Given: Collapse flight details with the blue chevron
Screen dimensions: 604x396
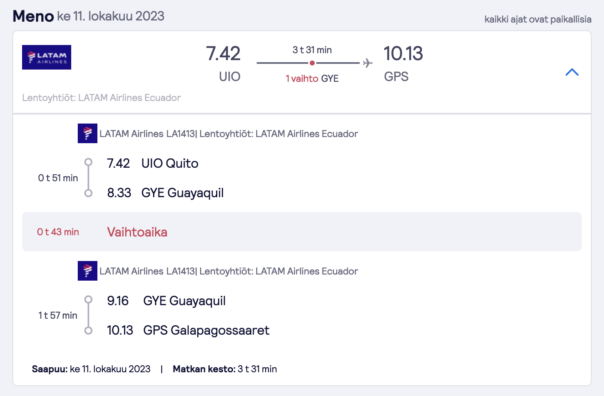Looking at the screenshot, I should coord(572,72).
